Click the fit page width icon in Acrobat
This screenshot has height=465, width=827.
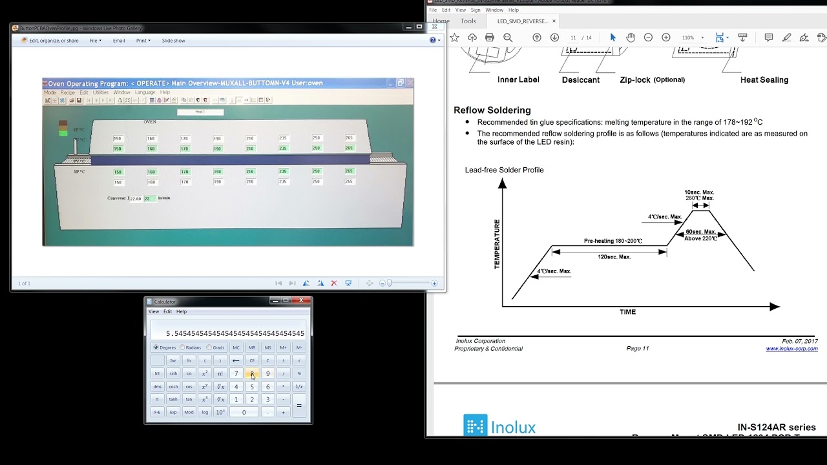(719, 37)
